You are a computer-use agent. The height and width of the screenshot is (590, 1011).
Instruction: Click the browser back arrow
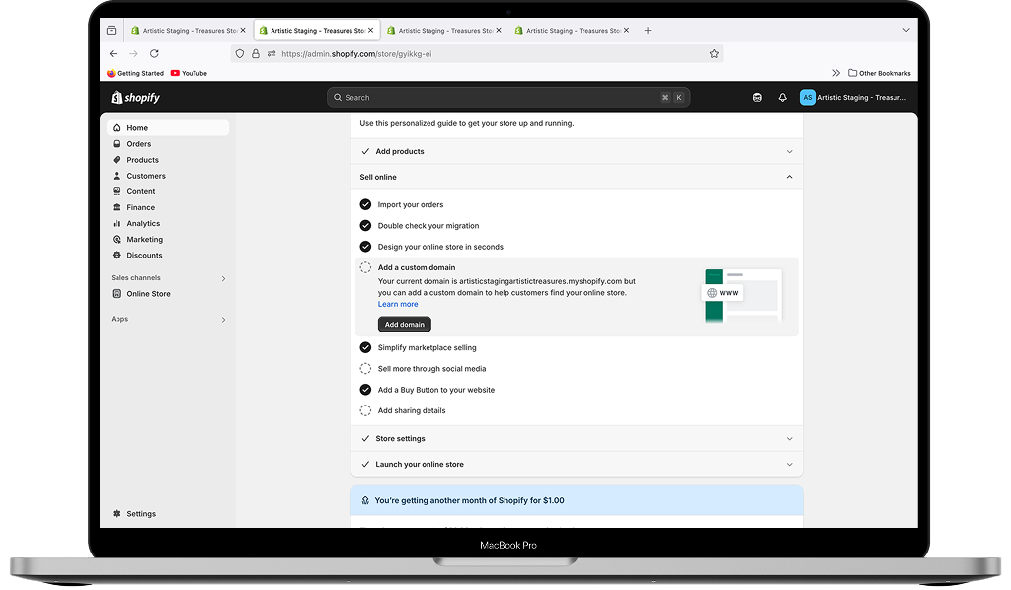(114, 54)
